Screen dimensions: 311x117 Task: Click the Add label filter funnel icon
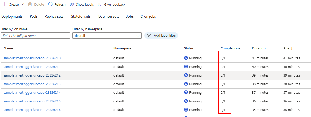[149, 36]
